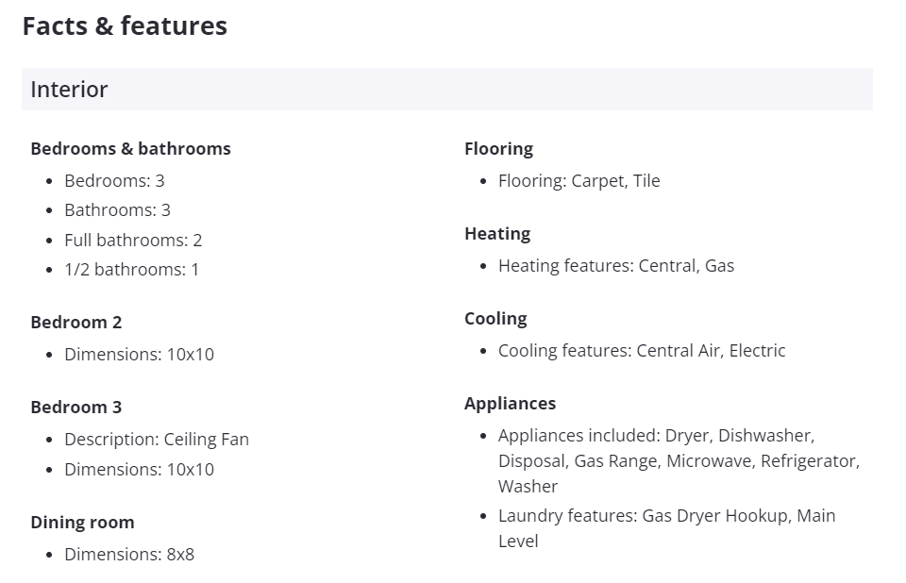
Task: Select 'Cooling features: Central Air, Electric' text
Action: point(642,351)
